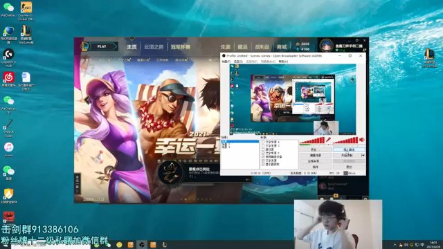Open the yellow shield security software icon
The width and height of the screenshot is (443, 249).
pos(9,196)
